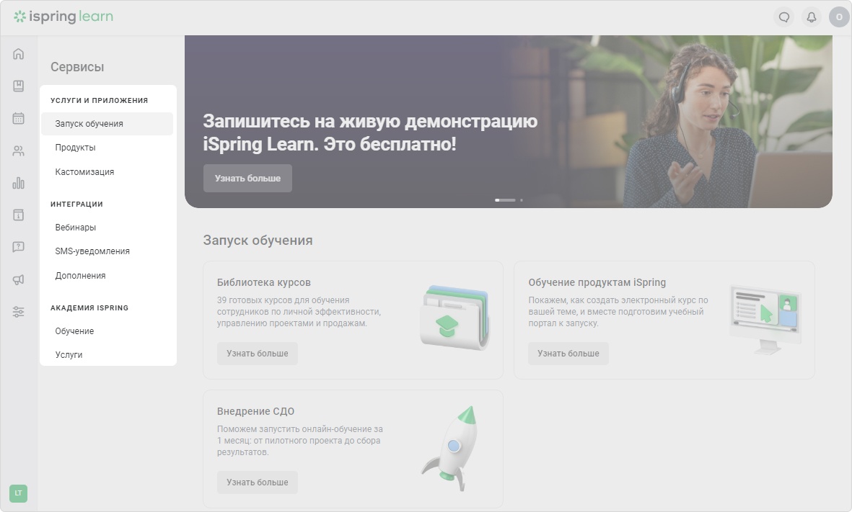Screen dimensions: 852x512
Task: Click the course library folder illustration
Action: pos(454,318)
